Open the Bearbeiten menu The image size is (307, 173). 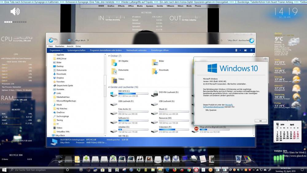(x=60, y=46)
